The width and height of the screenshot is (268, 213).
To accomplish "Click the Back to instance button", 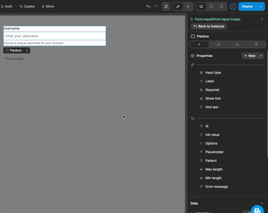I will coord(209,26).
